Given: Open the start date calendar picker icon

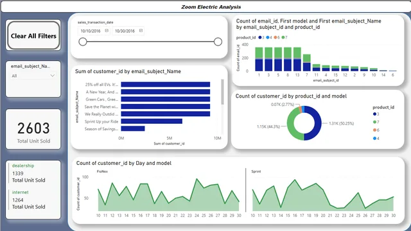Looking at the screenshot, I should [x=107, y=31].
